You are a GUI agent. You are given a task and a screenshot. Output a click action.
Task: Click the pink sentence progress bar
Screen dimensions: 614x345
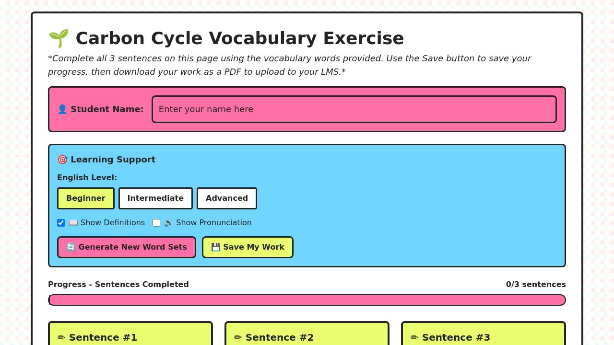pos(307,300)
